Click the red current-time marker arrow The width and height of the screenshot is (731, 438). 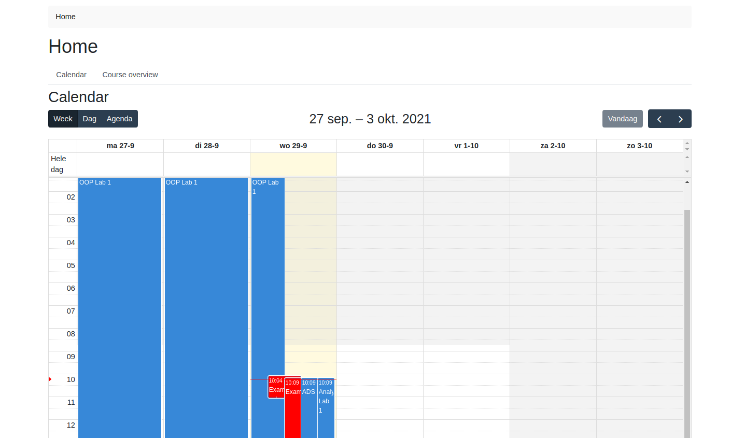tap(50, 379)
